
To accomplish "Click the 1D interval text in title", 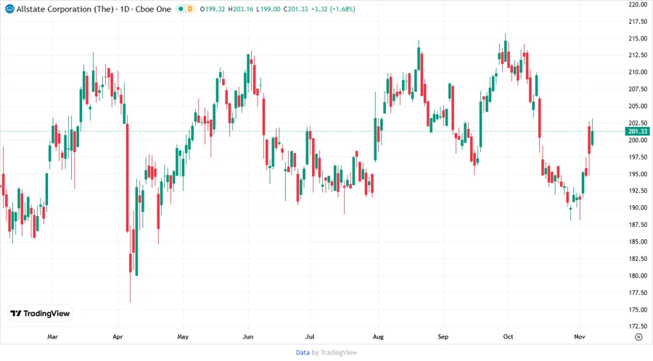I will [x=125, y=9].
